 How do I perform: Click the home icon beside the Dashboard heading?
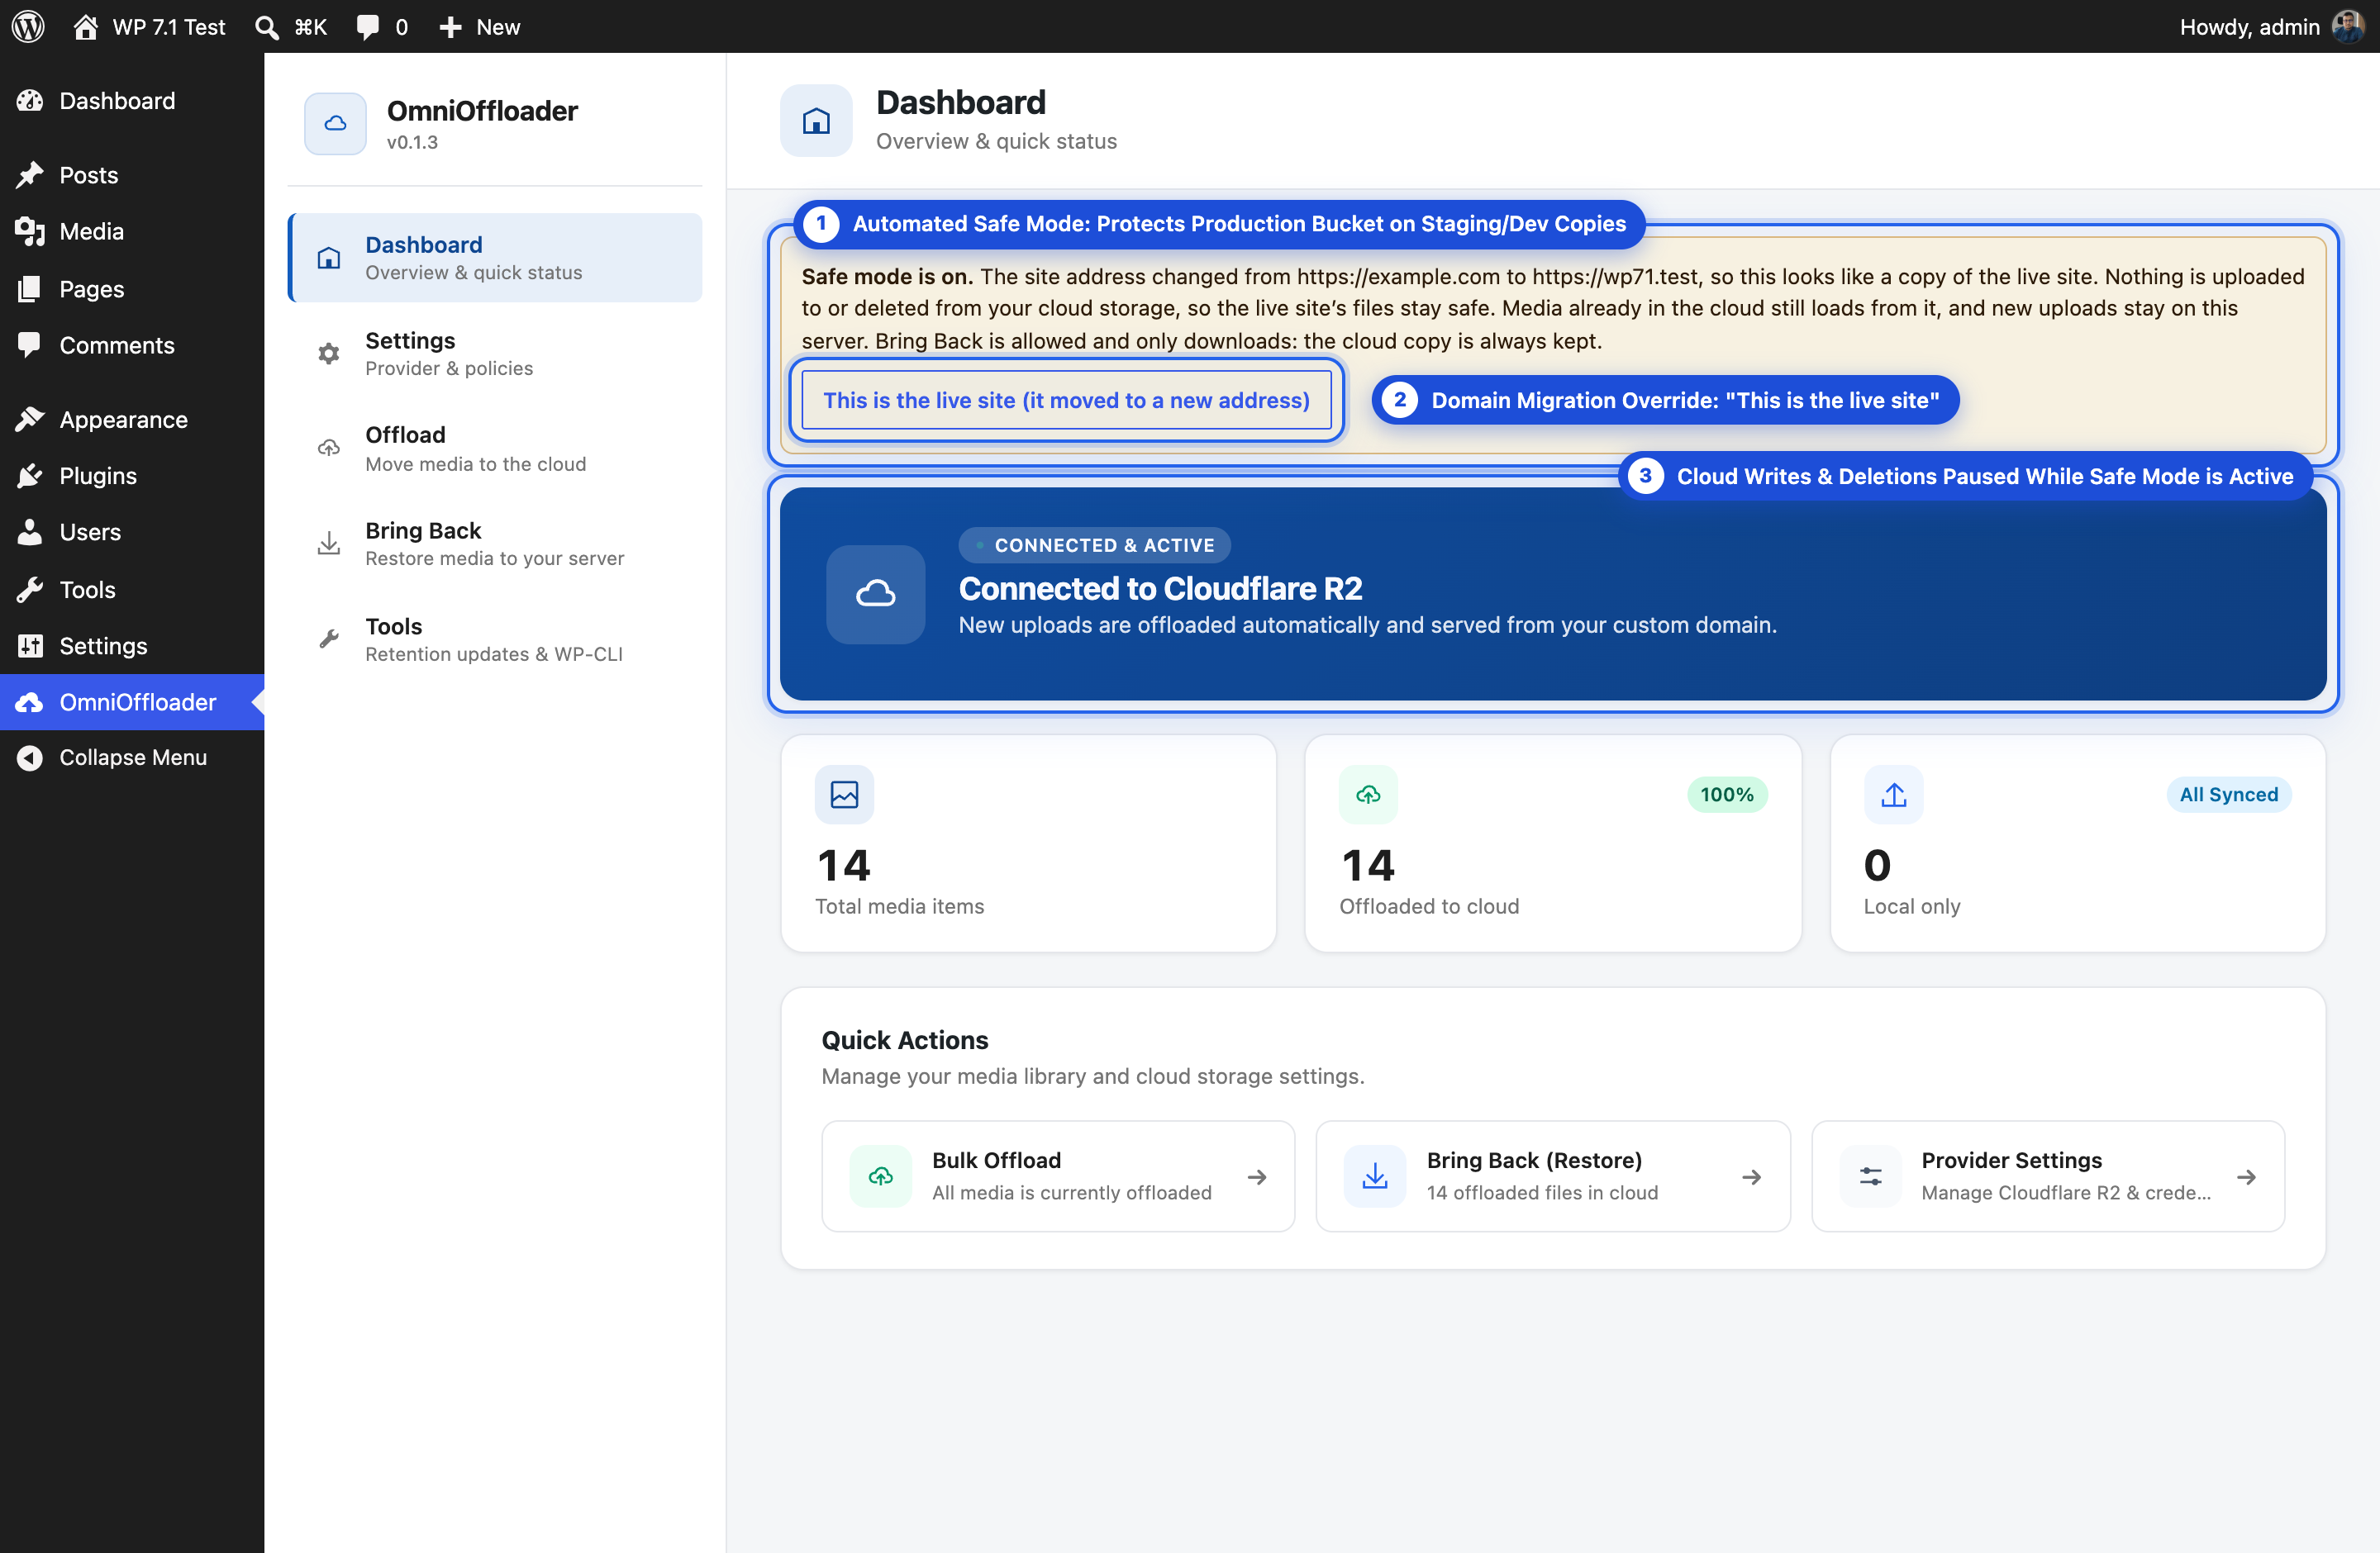tap(816, 121)
